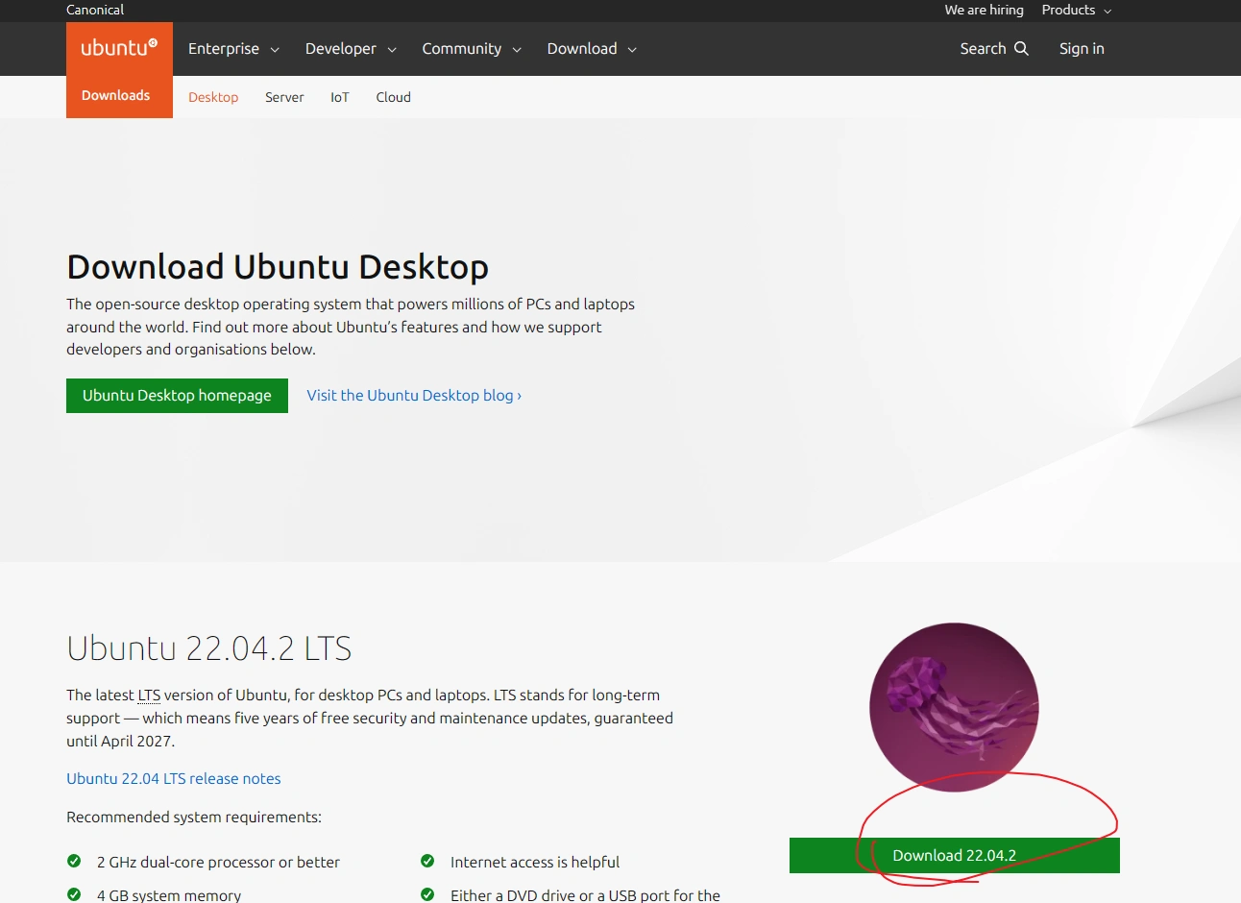Click the We are hiring link
This screenshot has width=1241, height=903.
tap(985, 10)
